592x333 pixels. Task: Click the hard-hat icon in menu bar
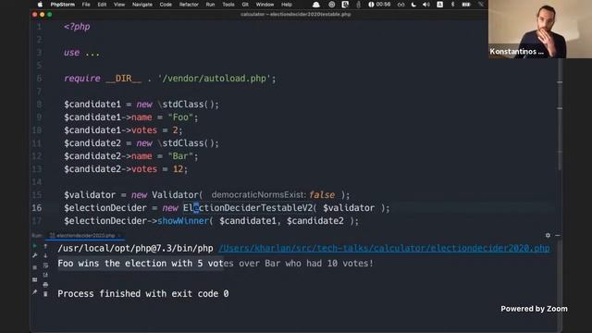click(316, 5)
